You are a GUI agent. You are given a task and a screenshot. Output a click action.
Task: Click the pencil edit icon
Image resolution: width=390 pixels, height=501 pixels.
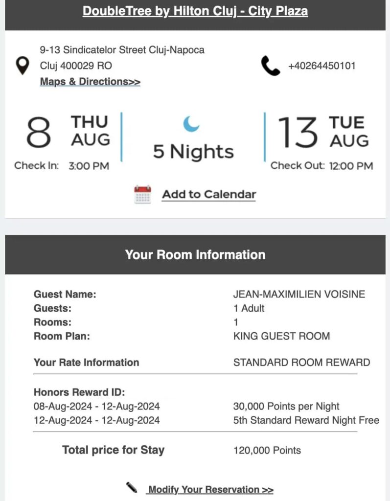[x=132, y=487]
